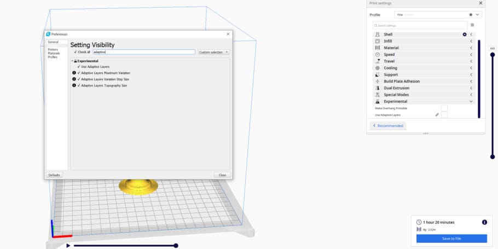Collapse the Experimental category in Print settings
This screenshot has height=249, width=498.
471,101
